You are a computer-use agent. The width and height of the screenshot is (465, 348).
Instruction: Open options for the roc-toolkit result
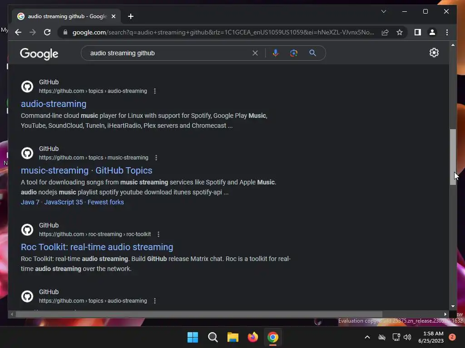click(158, 234)
